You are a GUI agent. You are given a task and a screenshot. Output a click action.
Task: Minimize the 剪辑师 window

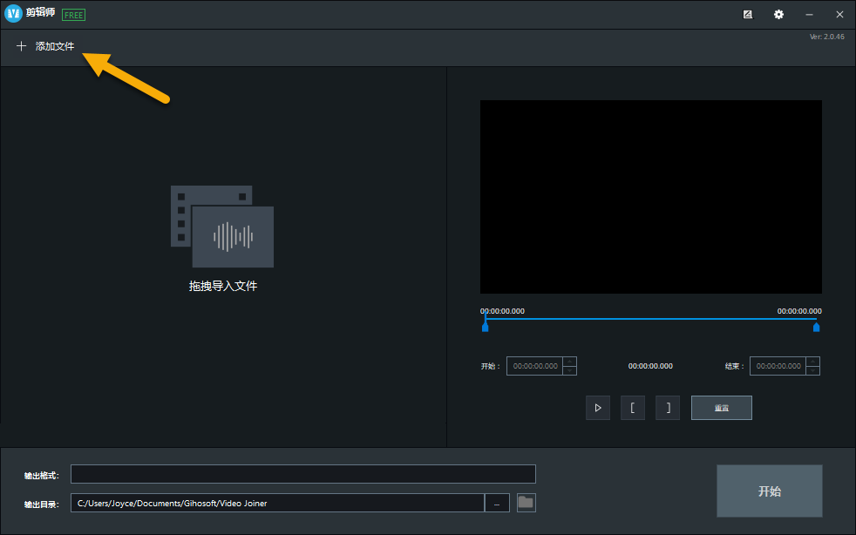pyautogui.click(x=809, y=15)
